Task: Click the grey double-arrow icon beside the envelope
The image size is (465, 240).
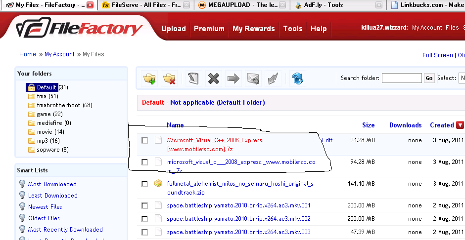Action: [x=273, y=79]
